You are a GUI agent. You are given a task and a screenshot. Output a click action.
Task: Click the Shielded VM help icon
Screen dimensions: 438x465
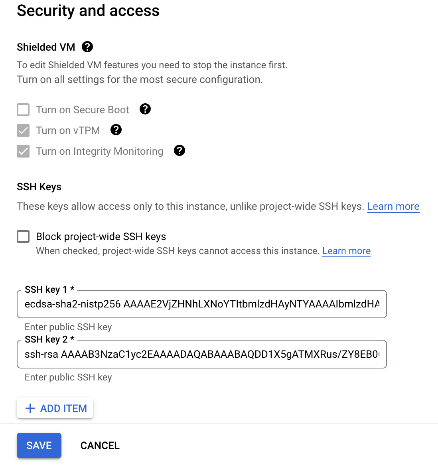[87, 47]
